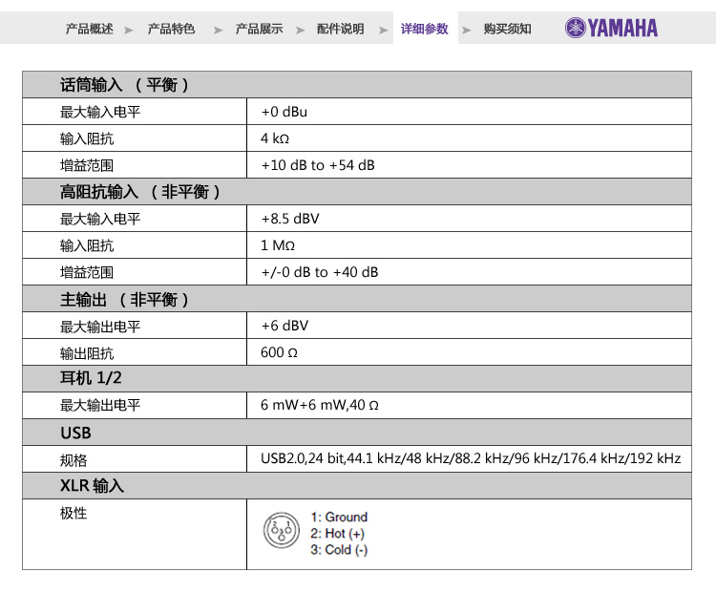Select the 高阻抗输入（非平衡）section header
716x593 pixels.
357,191
